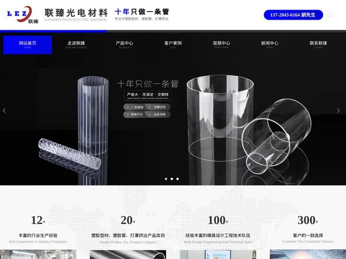Show next banner slide arrow
This screenshot has height=259, width=346.
click(338, 111)
